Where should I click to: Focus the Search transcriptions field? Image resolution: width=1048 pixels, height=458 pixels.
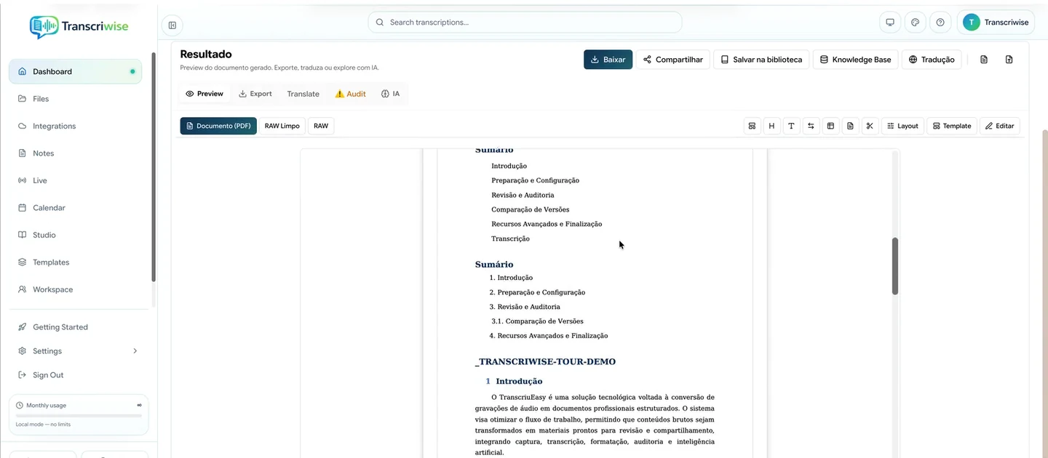pyautogui.click(x=525, y=23)
